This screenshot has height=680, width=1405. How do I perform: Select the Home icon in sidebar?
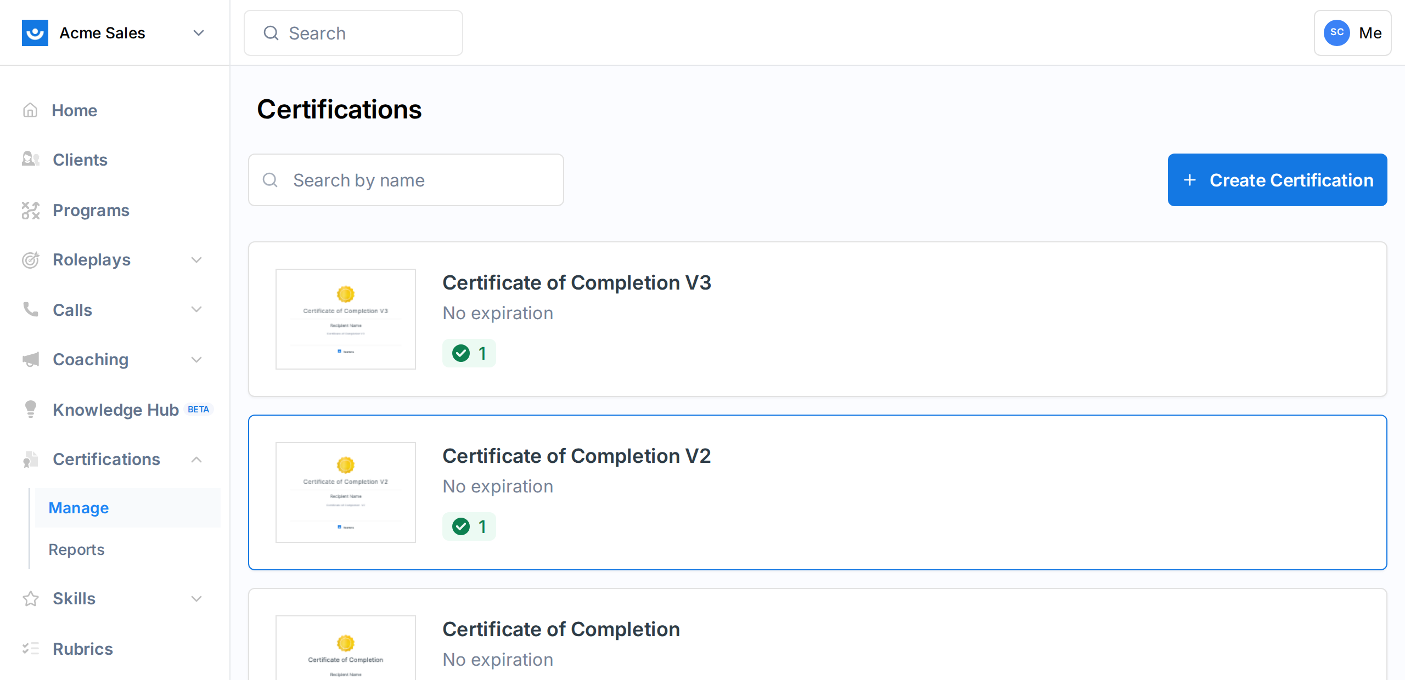[x=30, y=110]
